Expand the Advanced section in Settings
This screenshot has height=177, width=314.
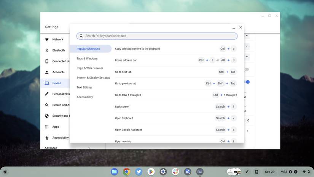pos(68,148)
